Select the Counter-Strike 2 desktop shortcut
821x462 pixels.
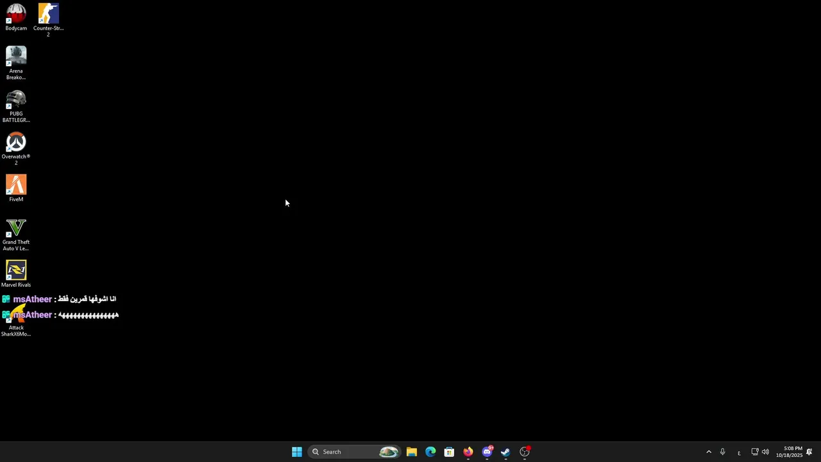click(x=48, y=19)
